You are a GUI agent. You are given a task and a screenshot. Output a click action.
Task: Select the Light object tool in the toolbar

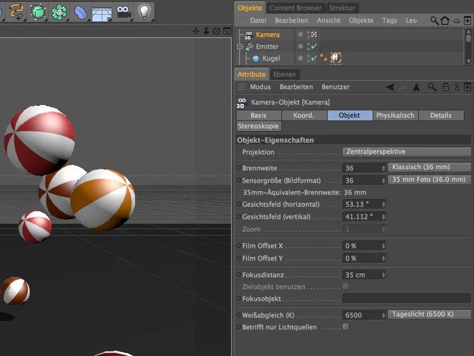point(145,11)
